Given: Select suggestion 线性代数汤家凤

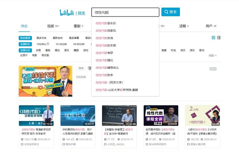Looking at the screenshot, I should 106,31.
